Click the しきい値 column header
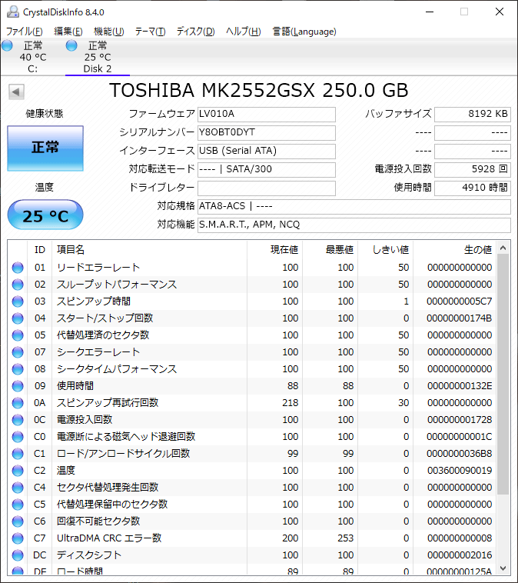The width and height of the screenshot is (518, 583). [x=385, y=250]
